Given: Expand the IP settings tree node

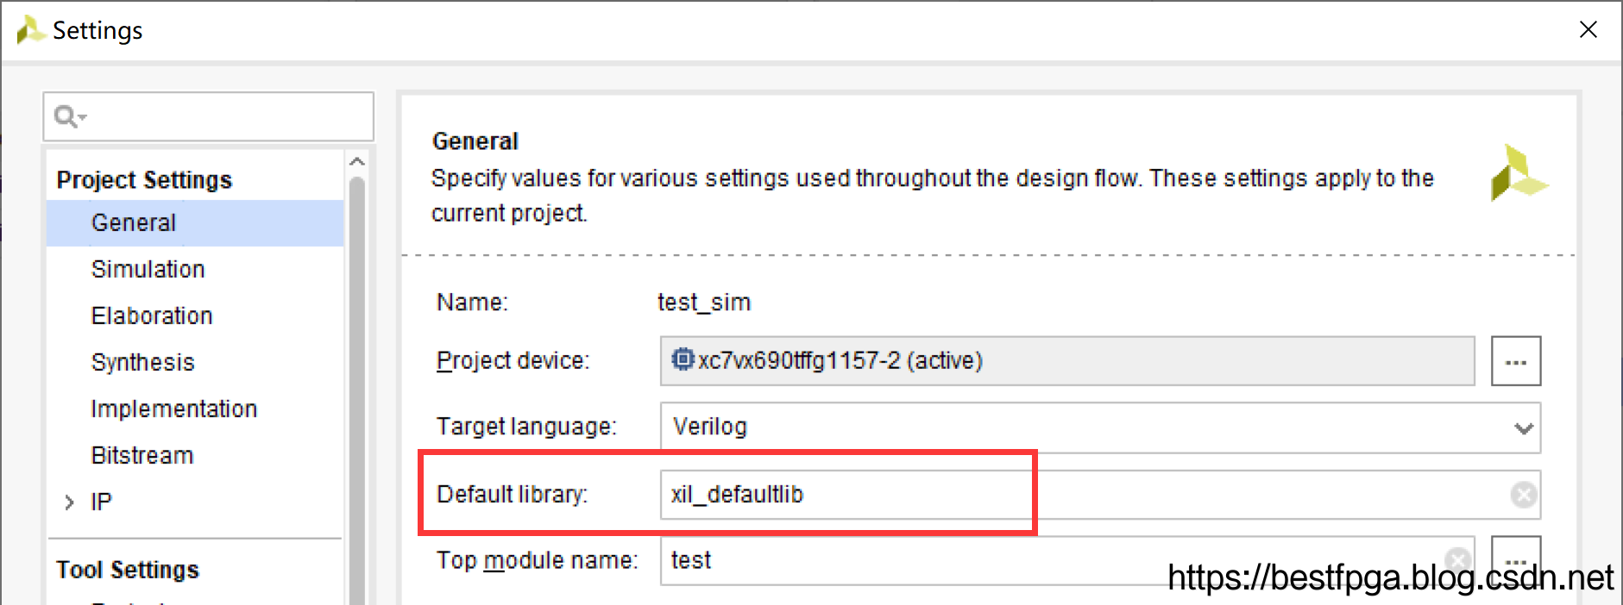Looking at the screenshot, I should point(69,502).
